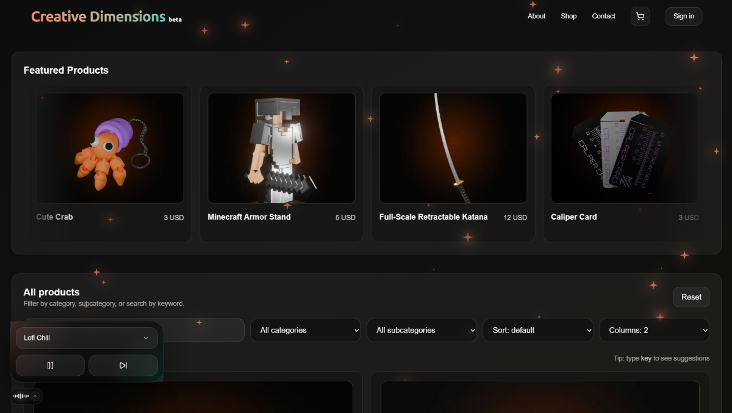Click the Cute Crab title

[x=54, y=217]
